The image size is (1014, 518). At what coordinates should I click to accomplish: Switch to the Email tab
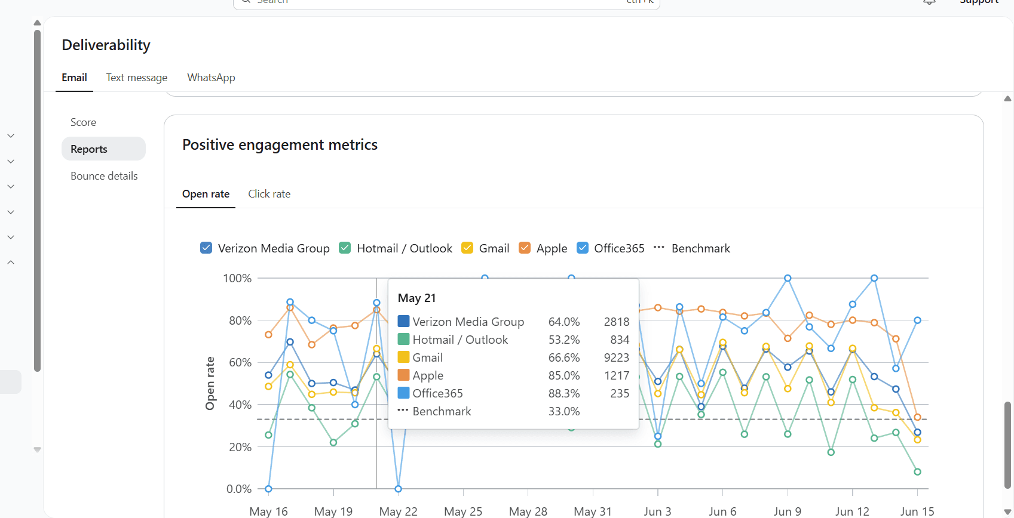74,78
